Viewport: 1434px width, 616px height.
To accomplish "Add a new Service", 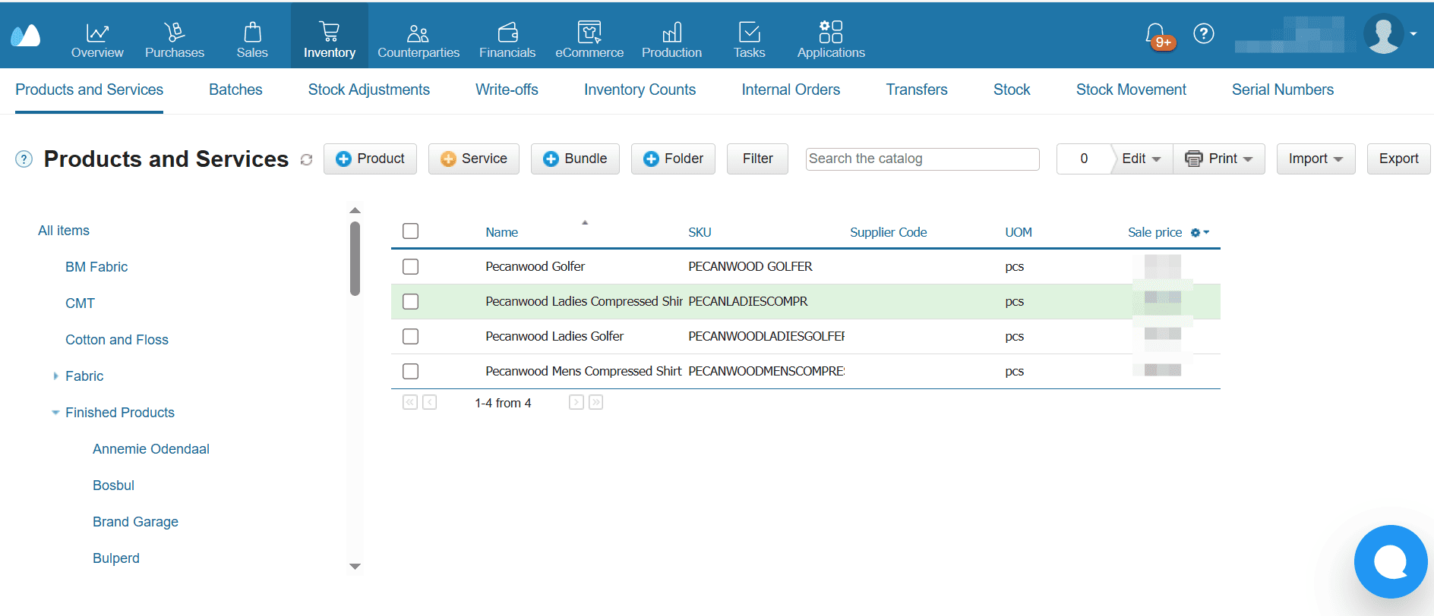I will pos(474,159).
